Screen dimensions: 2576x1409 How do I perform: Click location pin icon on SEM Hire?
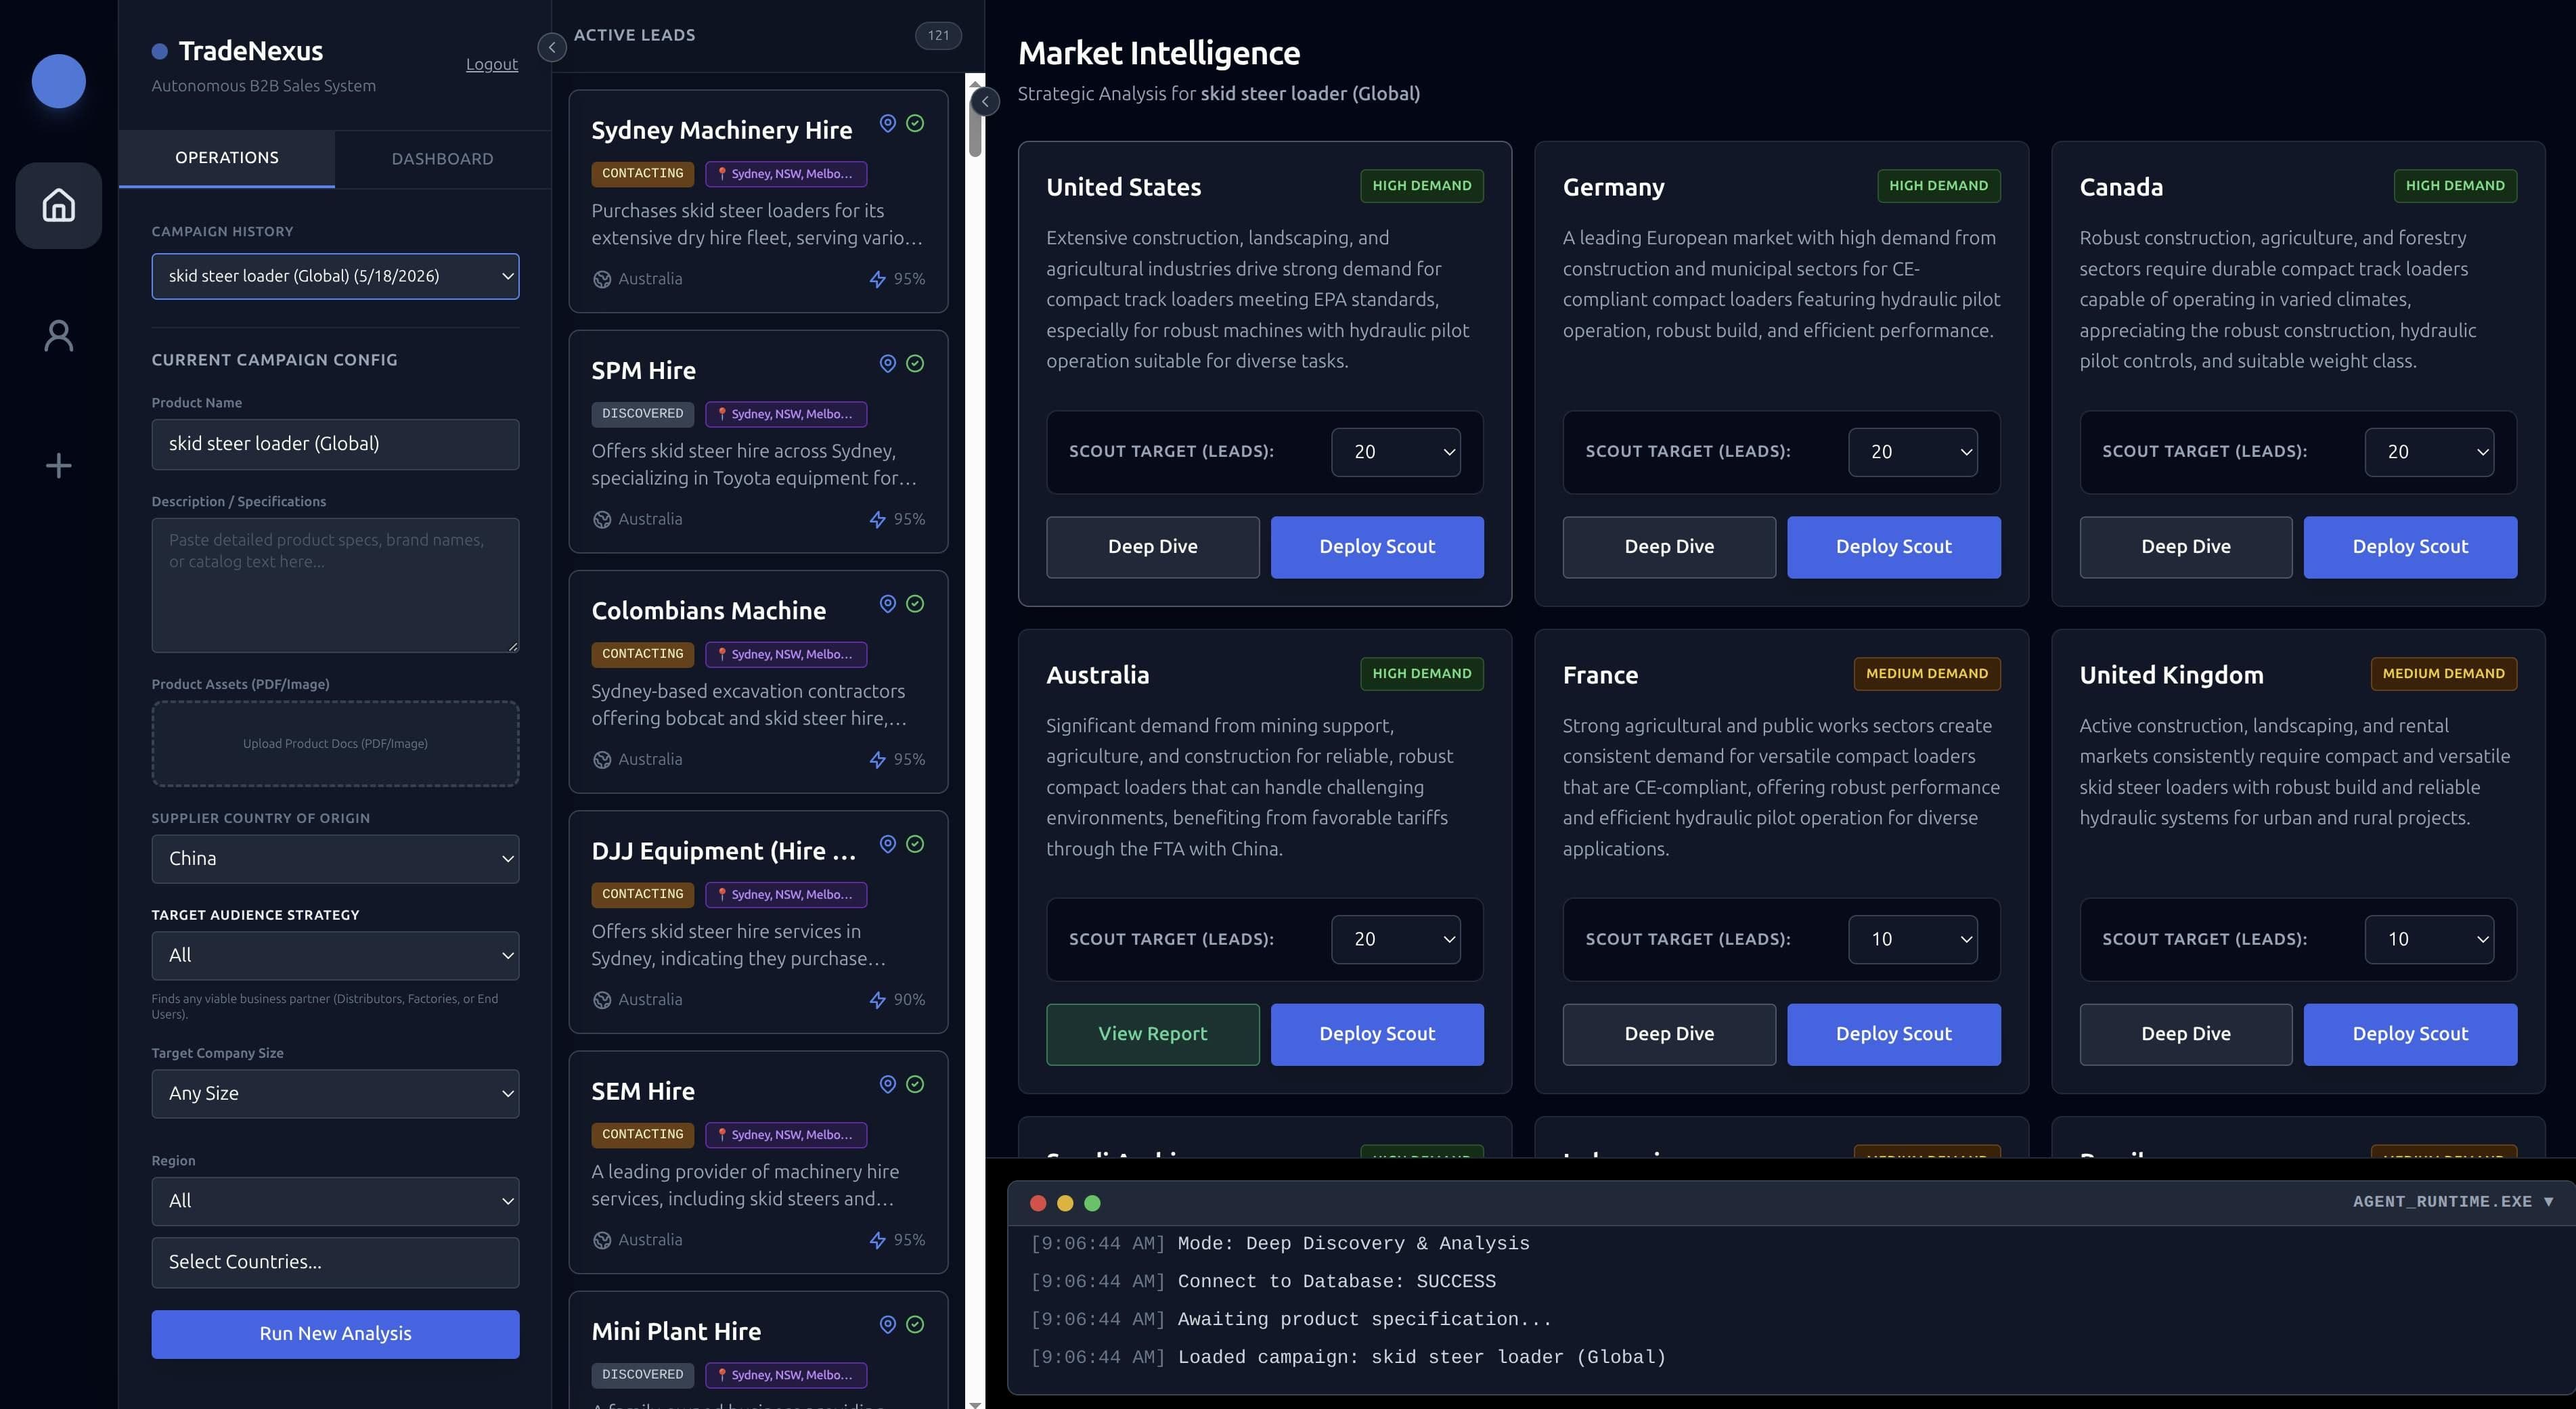click(x=887, y=1084)
